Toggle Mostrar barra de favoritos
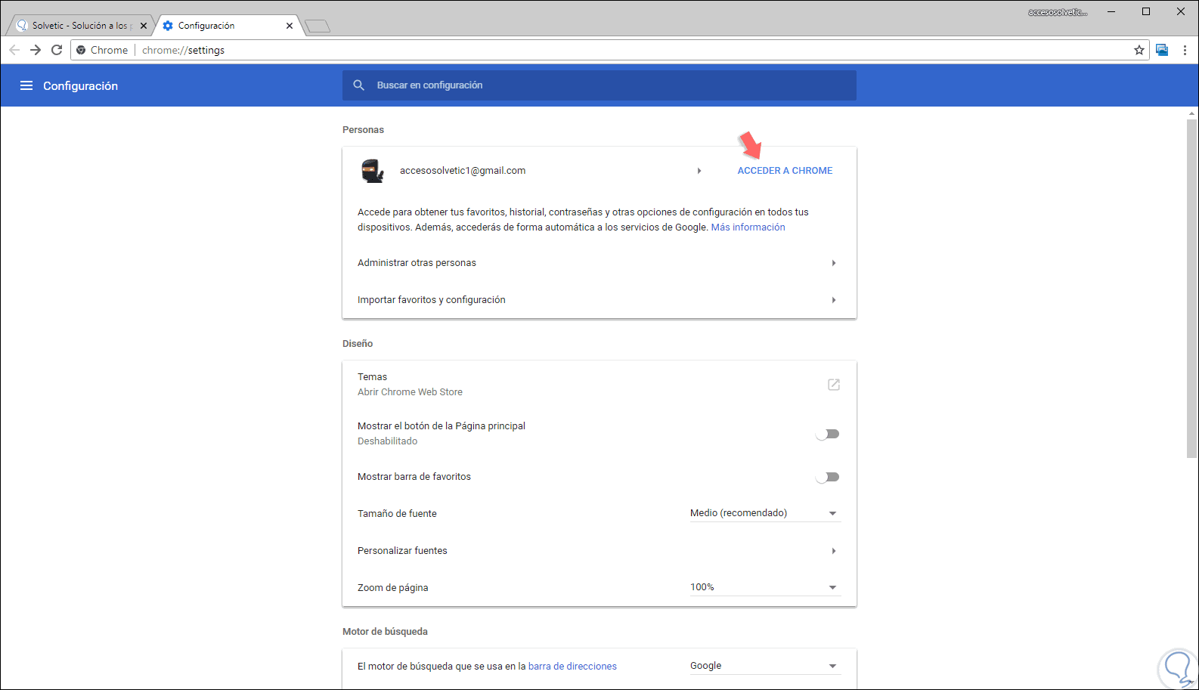This screenshot has height=690, width=1199. [x=828, y=477]
